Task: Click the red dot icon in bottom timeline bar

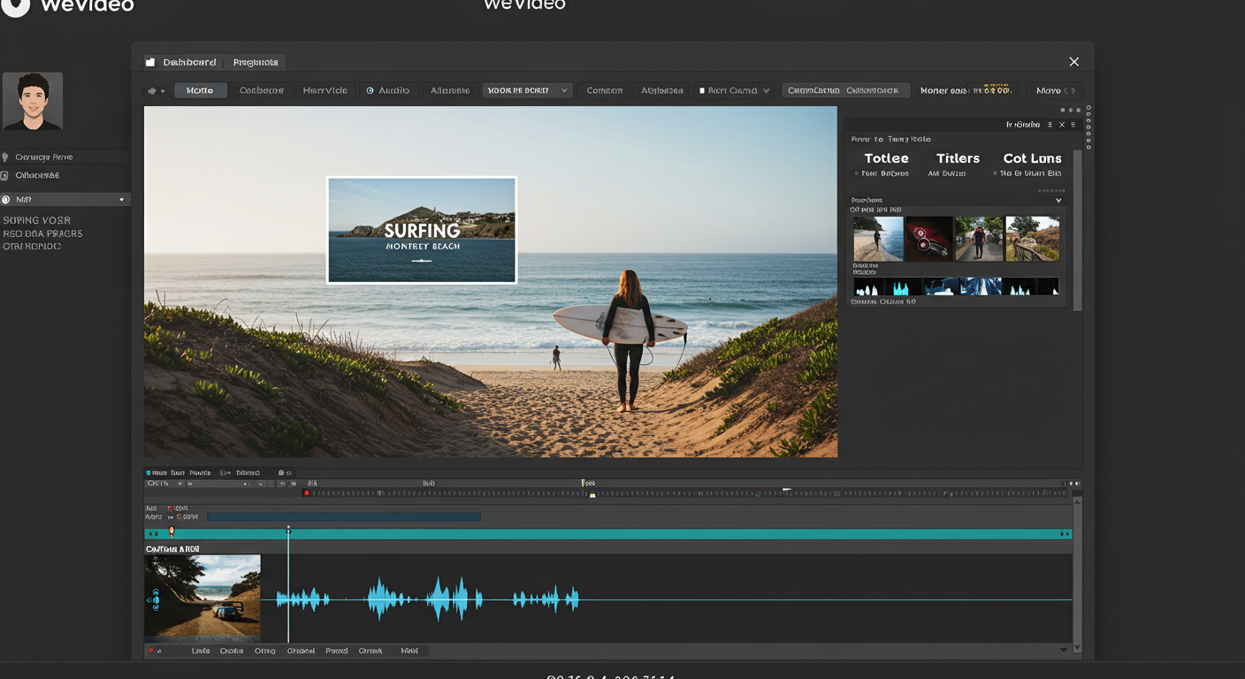Action: click(x=151, y=651)
